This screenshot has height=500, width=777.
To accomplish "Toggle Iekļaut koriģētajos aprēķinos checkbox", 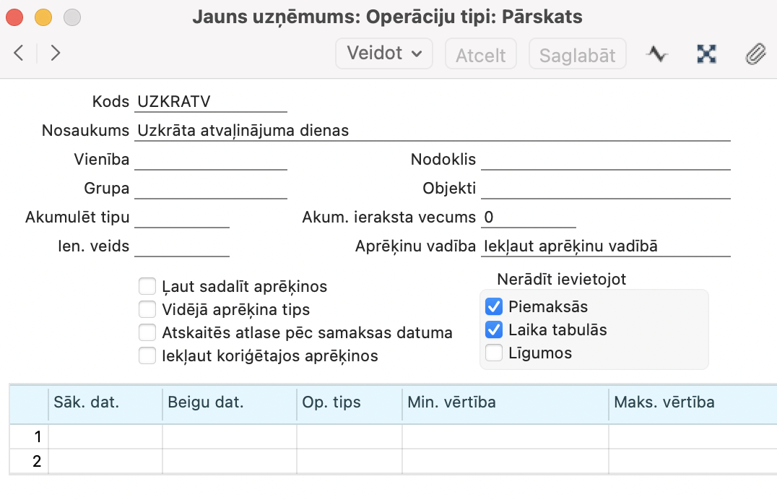I will click(x=147, y=355).
